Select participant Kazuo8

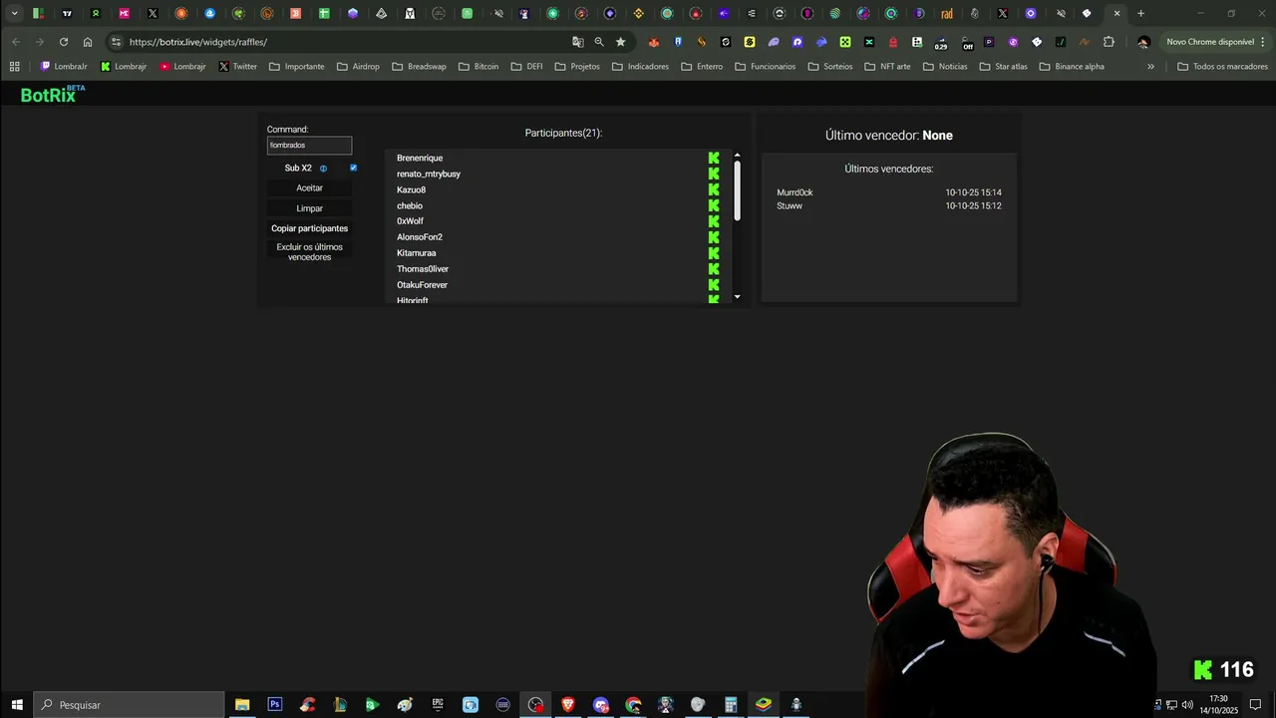411,189
